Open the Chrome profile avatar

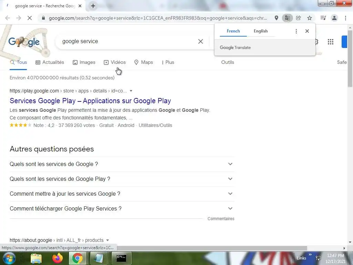334,18
